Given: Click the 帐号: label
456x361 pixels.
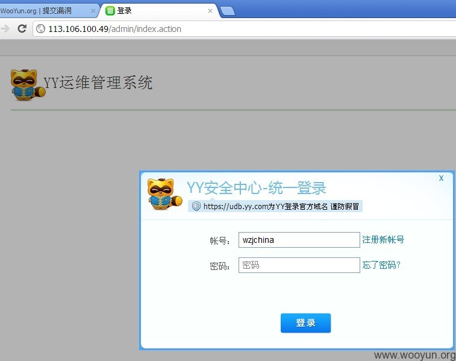Looking at the screenshot, I should pyautogui.click(x=220, y=240).
